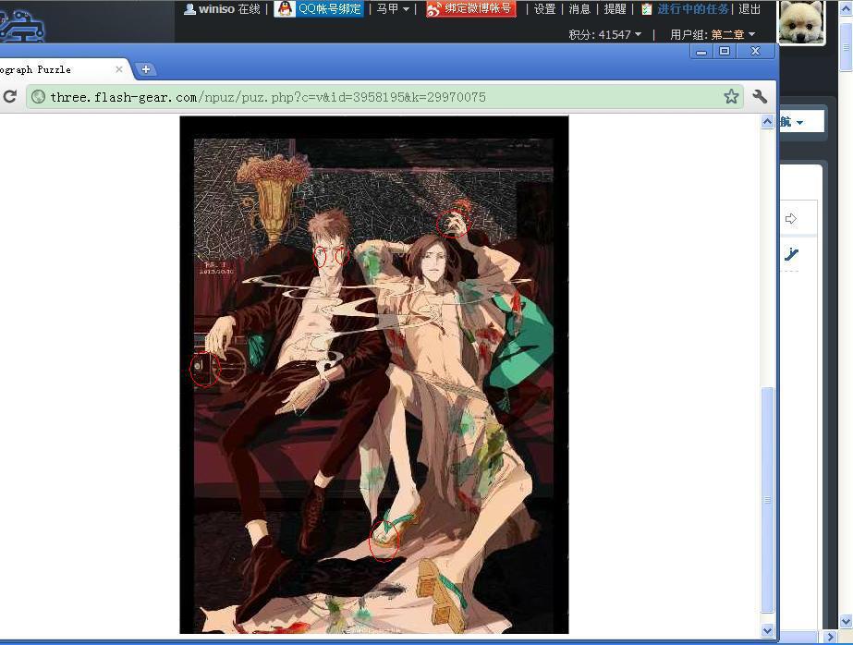Click the scroll down arrow of browser scrollbar
Viewport: 853px width, 645px height.
tap(767, 630)
